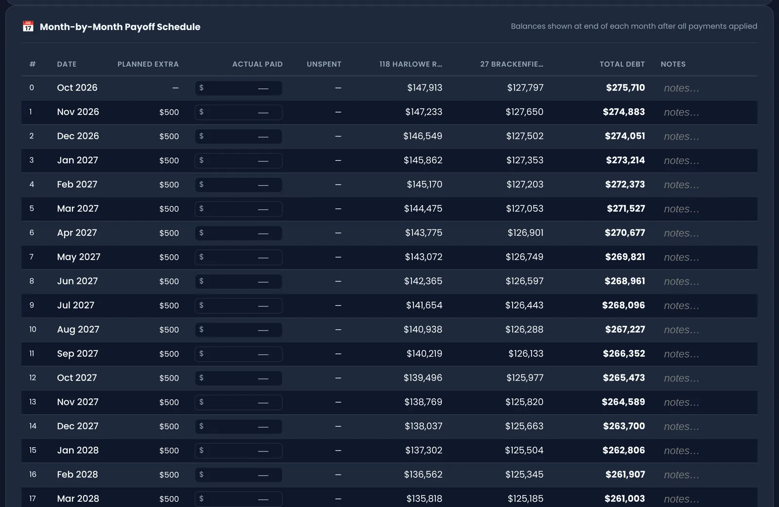Select the Actual Paid box in Jan 2027 row
The height and width of the screenshot is (507, 779).
[239, 161]
